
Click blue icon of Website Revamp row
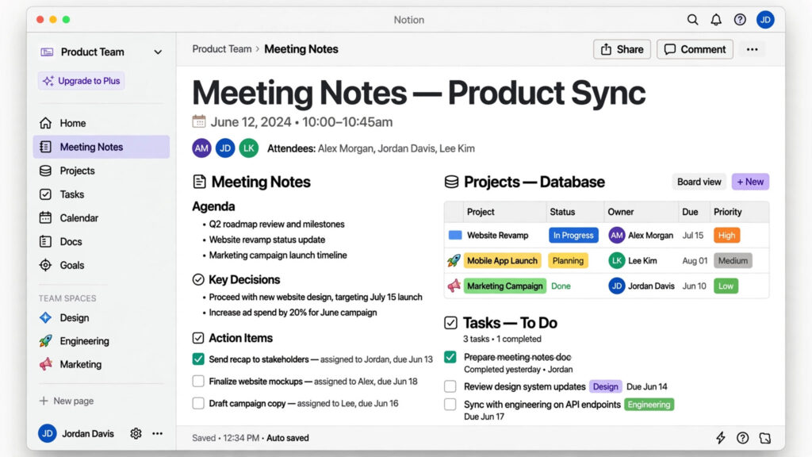(455, 235)
